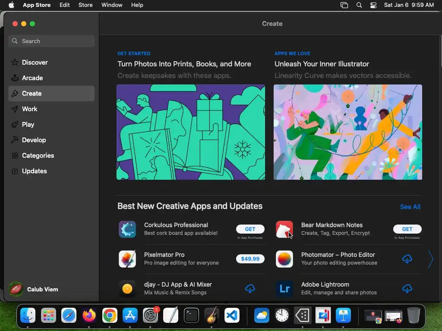Open Terminal from the dock
The height and width of the screenshot is (331, 442).
pos(191,315)
